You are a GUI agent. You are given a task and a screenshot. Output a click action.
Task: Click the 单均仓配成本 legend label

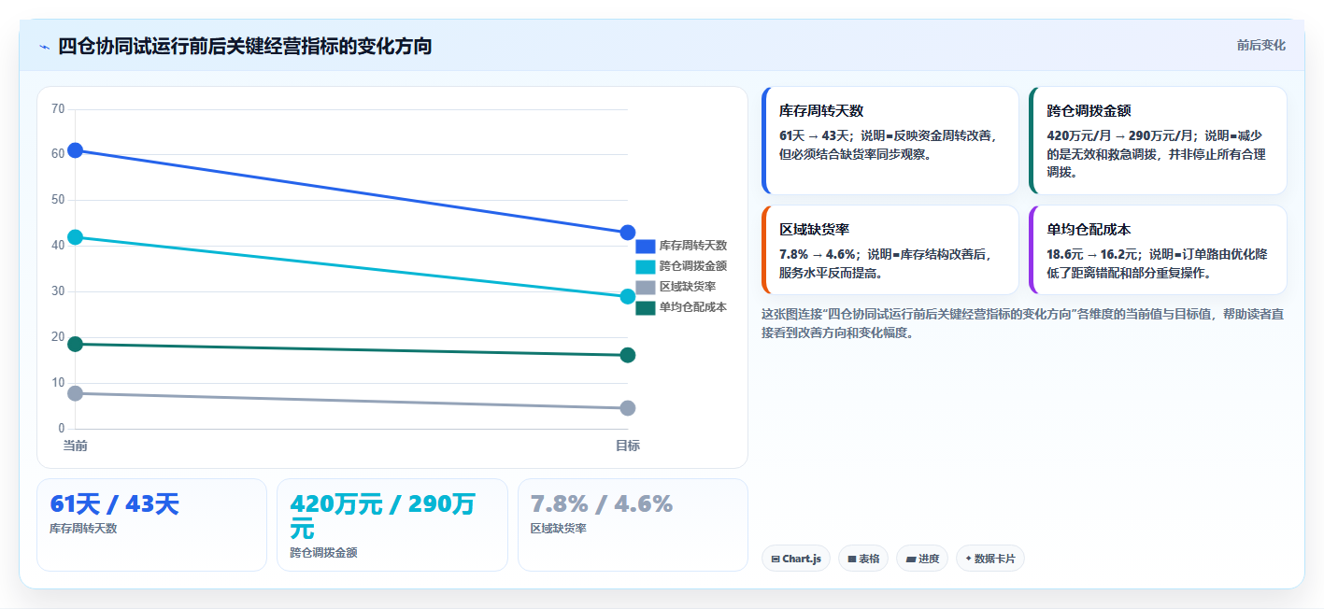(693, 307)
